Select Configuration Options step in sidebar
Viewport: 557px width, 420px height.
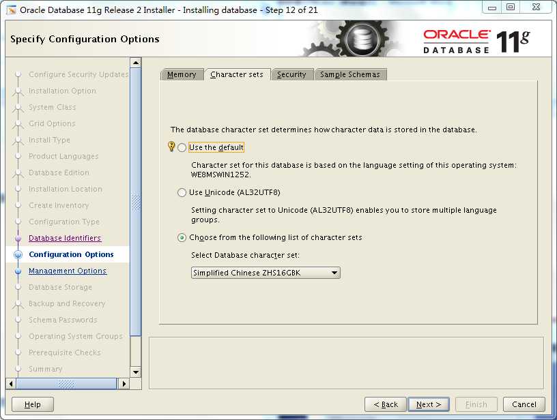coord(72,254)
